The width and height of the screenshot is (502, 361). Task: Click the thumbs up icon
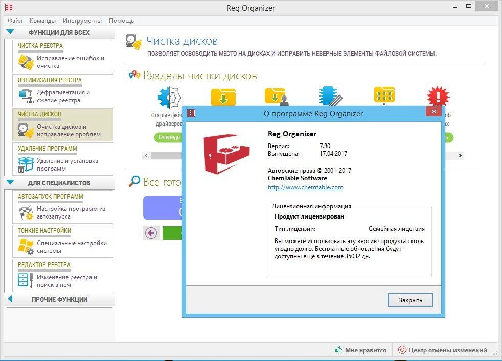tap(338, 349)
